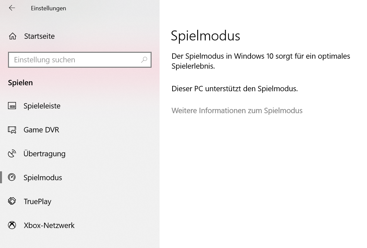Screen dimensions: 367x248
Task: Go to the TruePlay settings
Action: tap(37, 202)
